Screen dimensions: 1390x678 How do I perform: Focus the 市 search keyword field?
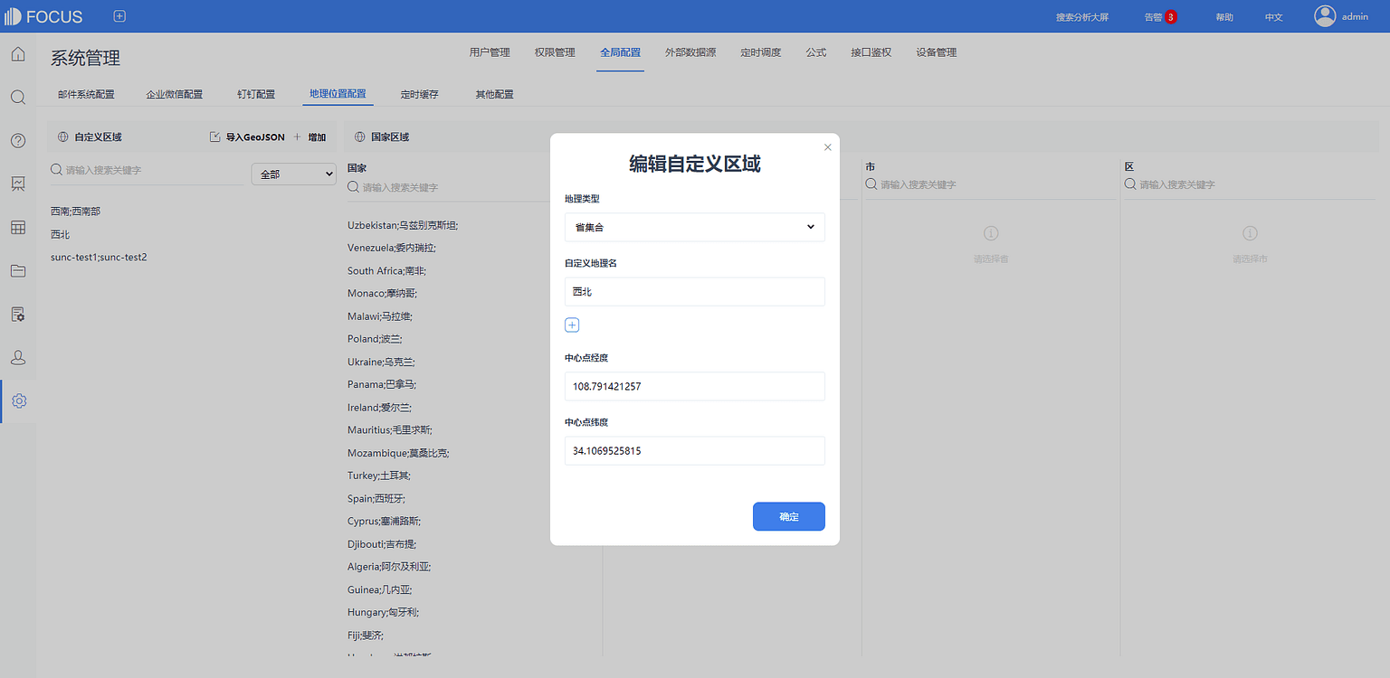pos(997,184)
